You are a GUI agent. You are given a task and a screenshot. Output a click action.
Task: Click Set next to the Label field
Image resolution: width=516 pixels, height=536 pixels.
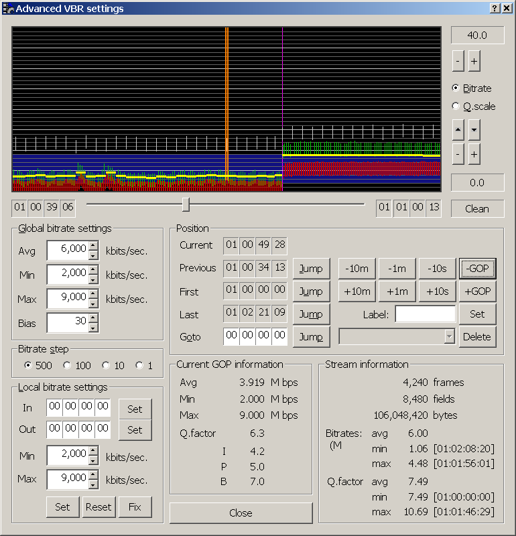point(478,314)
